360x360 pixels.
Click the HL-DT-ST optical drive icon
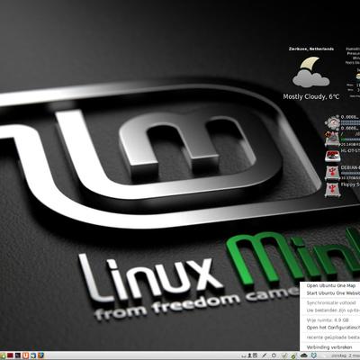[332, 156]
